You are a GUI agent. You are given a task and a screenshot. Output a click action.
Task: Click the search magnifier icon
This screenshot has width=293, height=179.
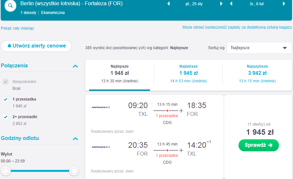point(10,6)
